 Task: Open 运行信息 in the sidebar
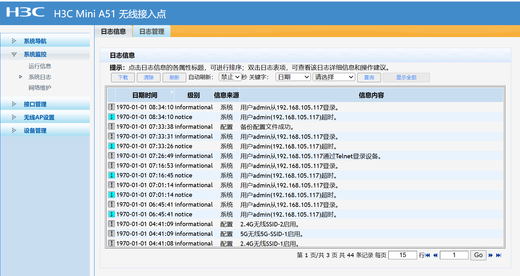[x=40, y=66]
